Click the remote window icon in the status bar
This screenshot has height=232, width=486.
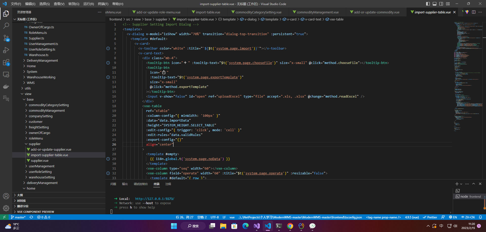click(4, 217)
